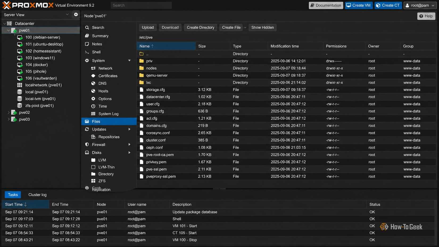Click the Upload button
This screenshot has width=439, height=247.
coord(148,27)
